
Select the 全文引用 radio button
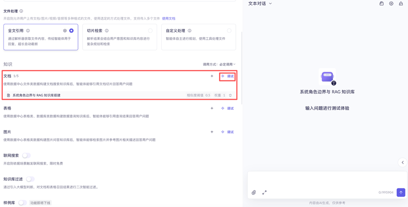point(71,31)
